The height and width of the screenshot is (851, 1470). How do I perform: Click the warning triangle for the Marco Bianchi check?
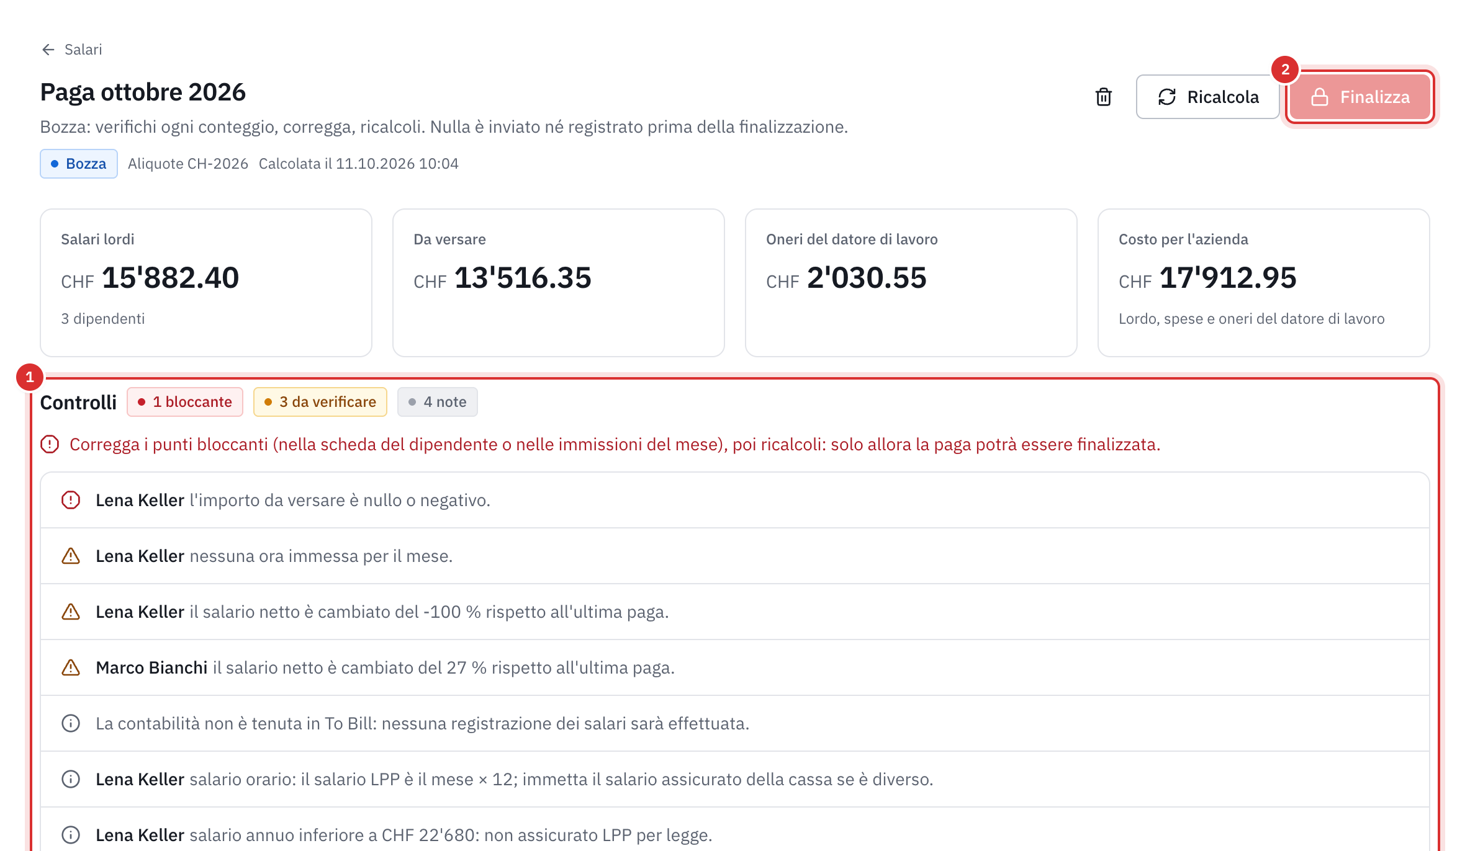pos(71,667)
